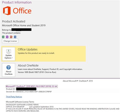Click the OFFICE 2019 DESKTOP text
The width and height of the screenshot is (120, 112).
[15, 107]
